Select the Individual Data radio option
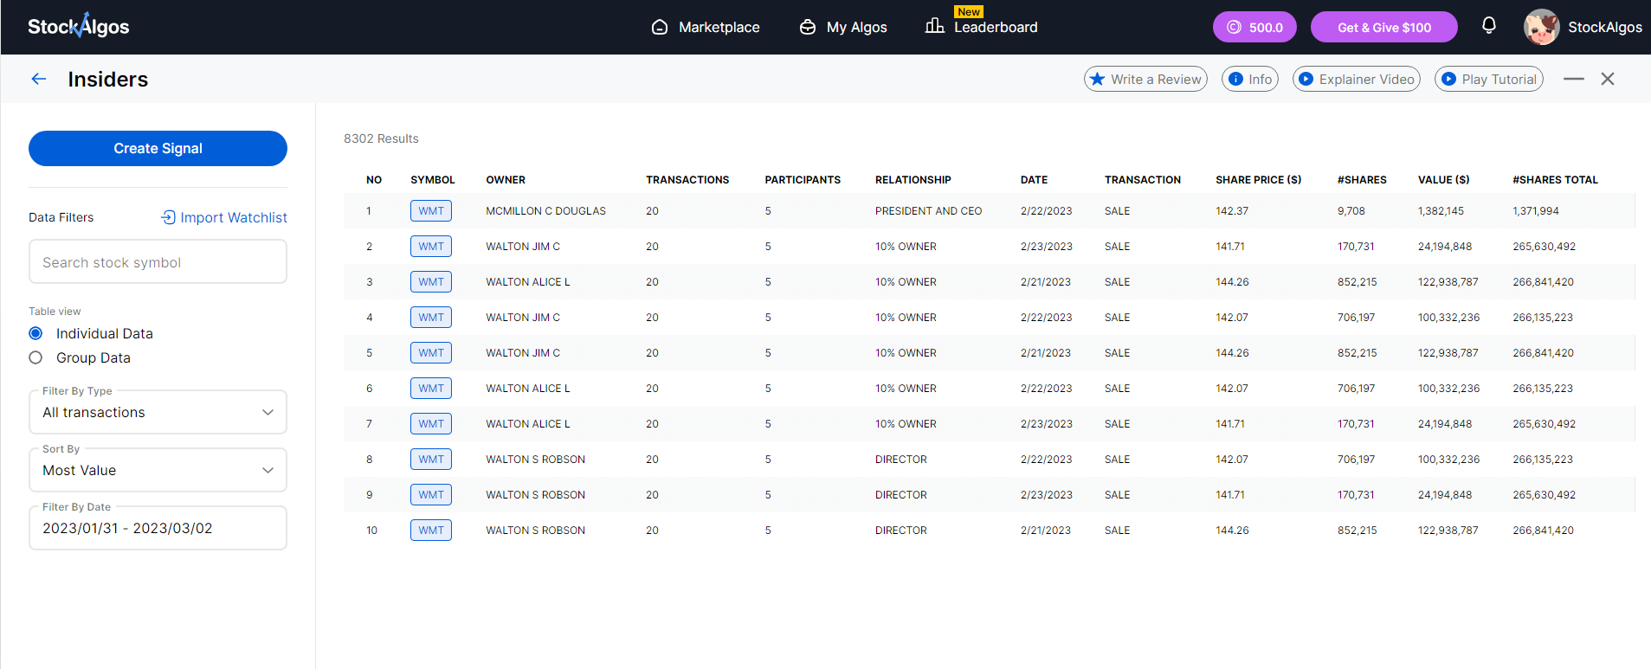Viewport: 1651px width, 669px height. click(35, 333)
